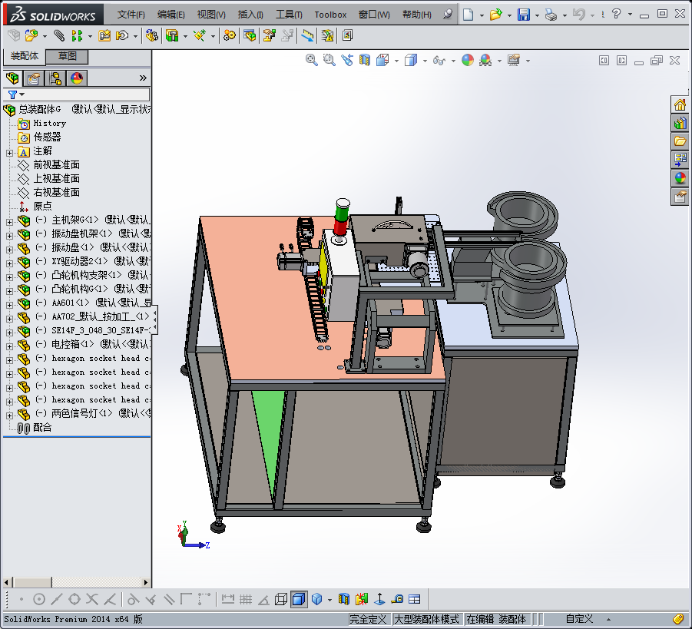This screenshot has width=692, height=629.
Task: Click the Edit Appearance color ball icon
Action: 468,60
